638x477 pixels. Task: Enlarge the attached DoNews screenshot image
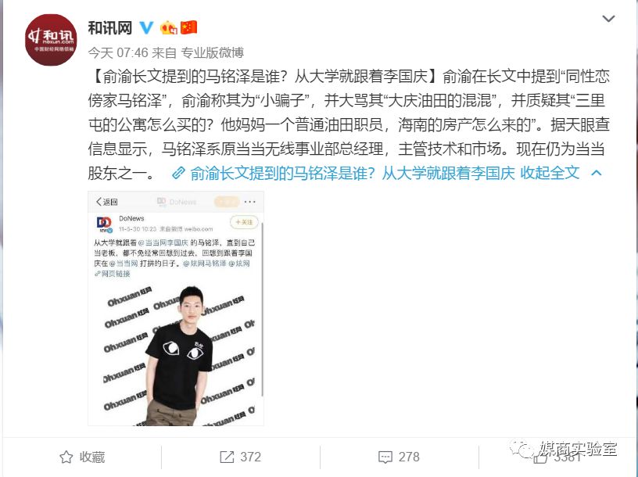[x=176, y=309]
